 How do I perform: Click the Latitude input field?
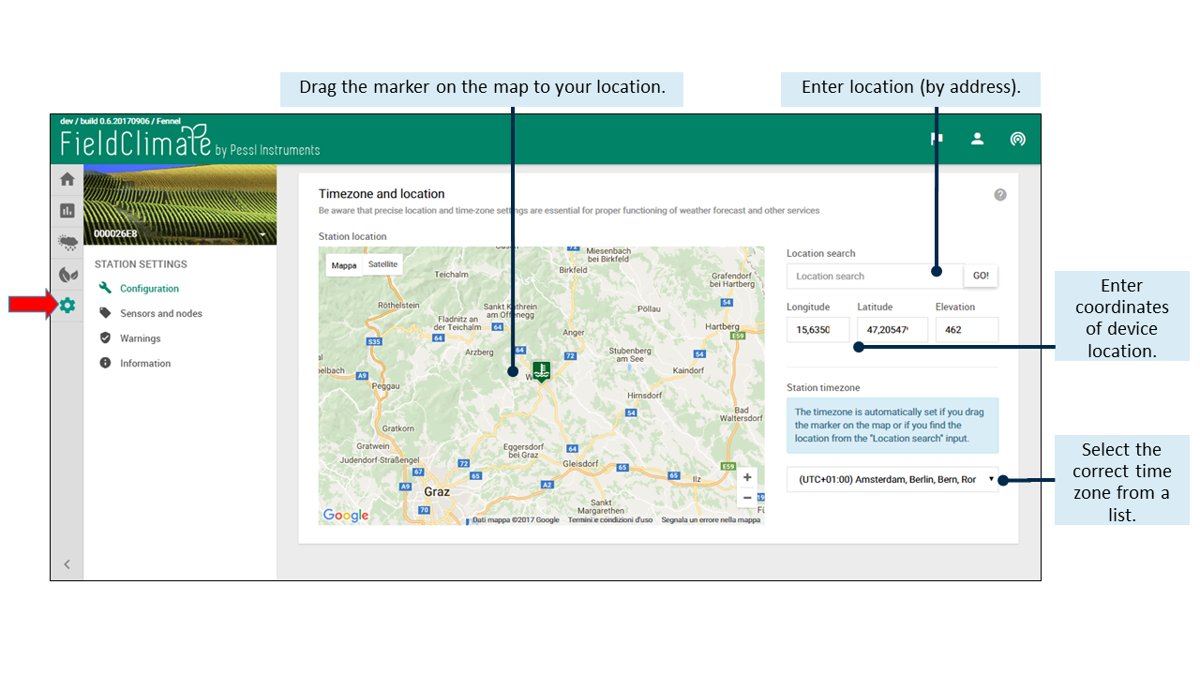click(892, 330)
